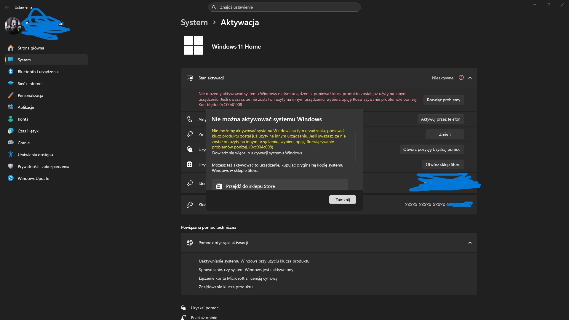
Task: Click the dialog's vertical scrollbar
Action: point(356,147)
